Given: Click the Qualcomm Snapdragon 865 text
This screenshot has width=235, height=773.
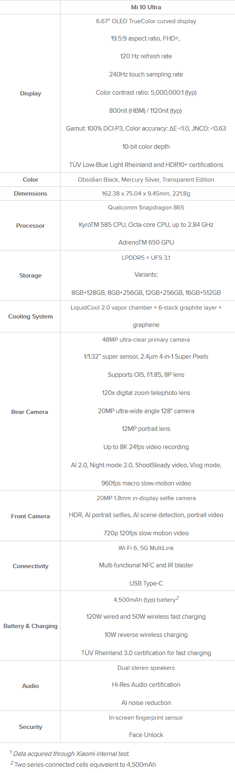Looking at the screenshot, I should [x=146, y=208].
